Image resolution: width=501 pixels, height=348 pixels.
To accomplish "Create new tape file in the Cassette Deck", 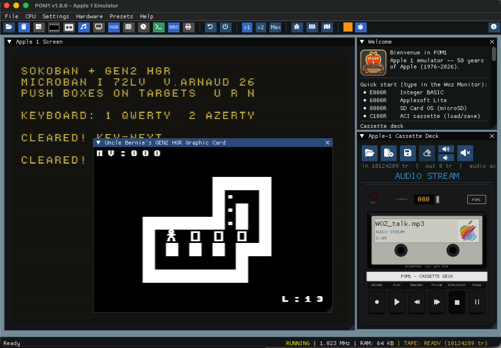I will (x=388, y=153).
